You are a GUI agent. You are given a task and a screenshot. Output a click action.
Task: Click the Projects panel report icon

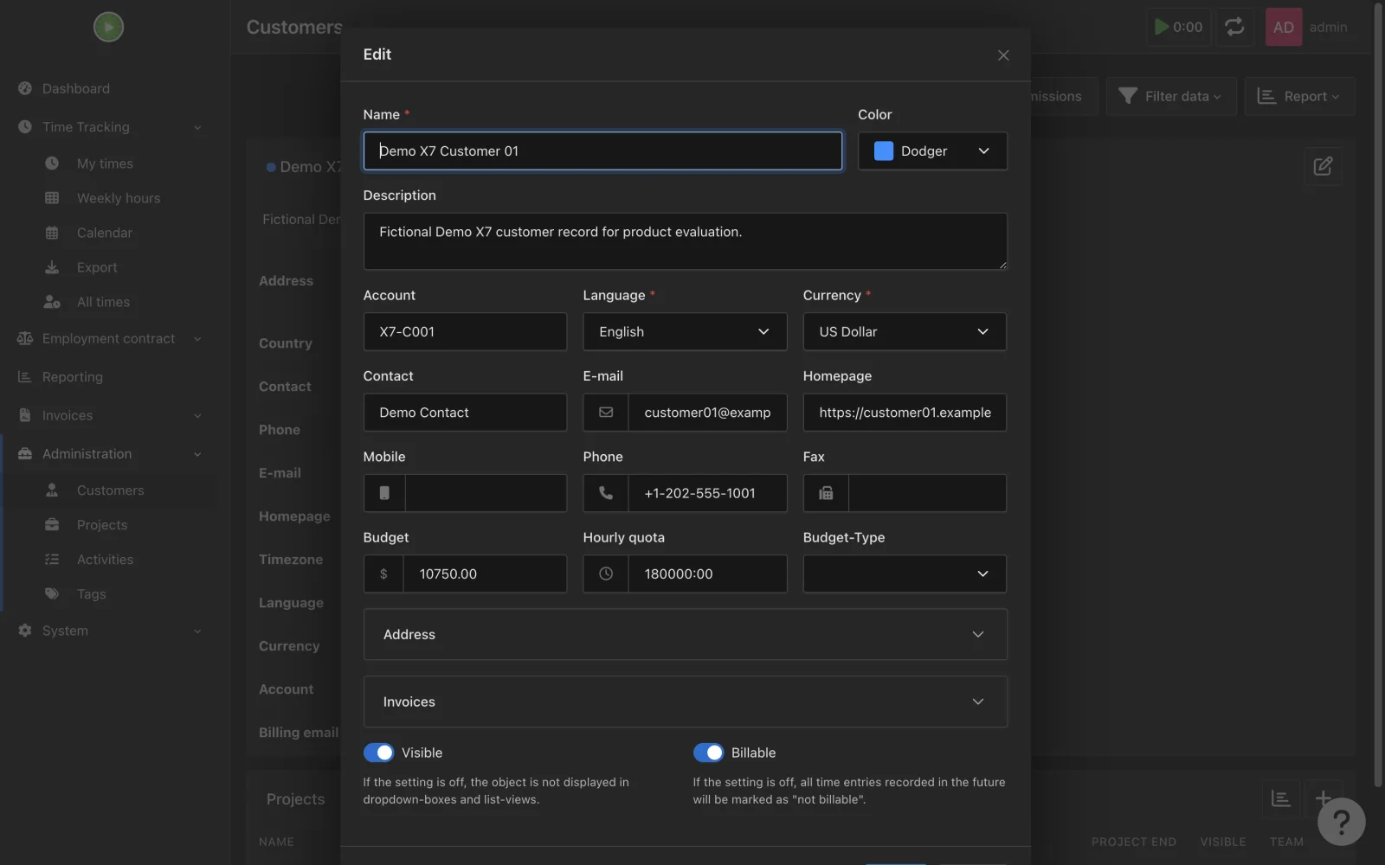1280,798
